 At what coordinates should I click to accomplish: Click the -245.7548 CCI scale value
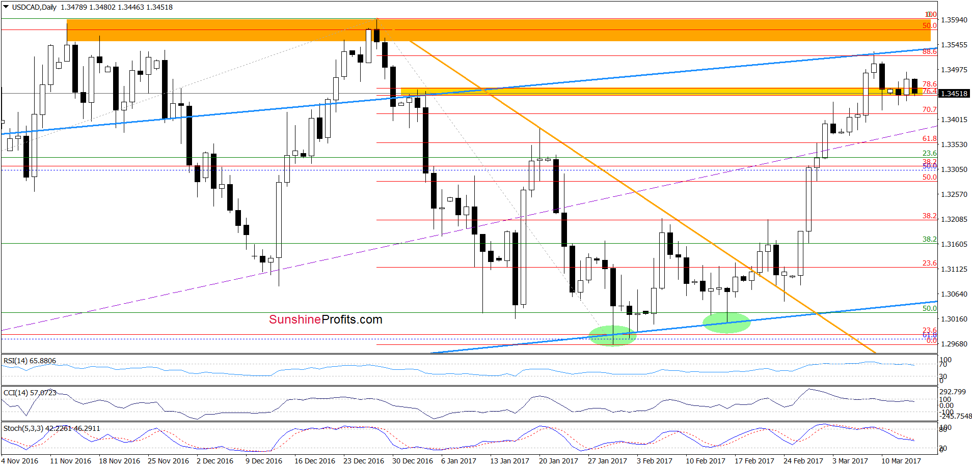(x=955, y=416)
